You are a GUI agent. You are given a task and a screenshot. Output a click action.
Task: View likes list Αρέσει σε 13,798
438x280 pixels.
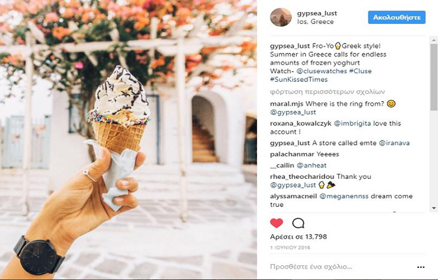click(298, 237)
